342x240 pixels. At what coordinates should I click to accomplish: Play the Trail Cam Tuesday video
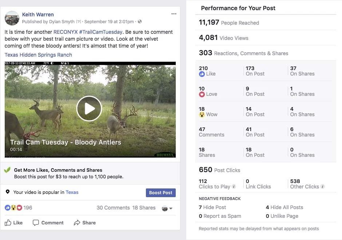[x=89, y=108]
